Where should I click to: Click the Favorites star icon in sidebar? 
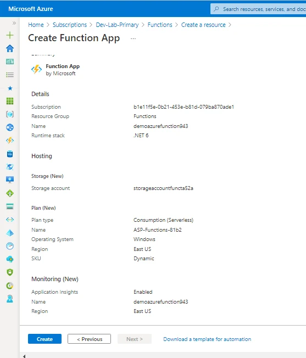(x=10, y=88)
